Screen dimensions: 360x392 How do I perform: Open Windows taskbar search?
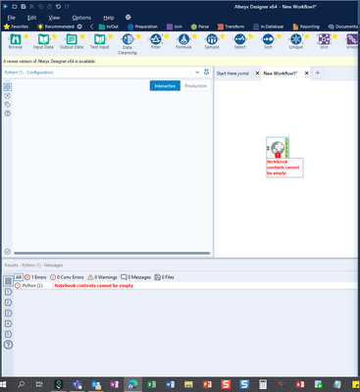coord(22,384)
